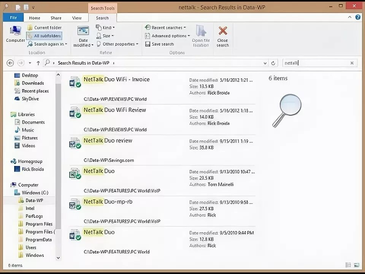Switch to the Share ribbon tab
Image resolution: width=365 pixels, height=274 pixels.
coord(56,18)
